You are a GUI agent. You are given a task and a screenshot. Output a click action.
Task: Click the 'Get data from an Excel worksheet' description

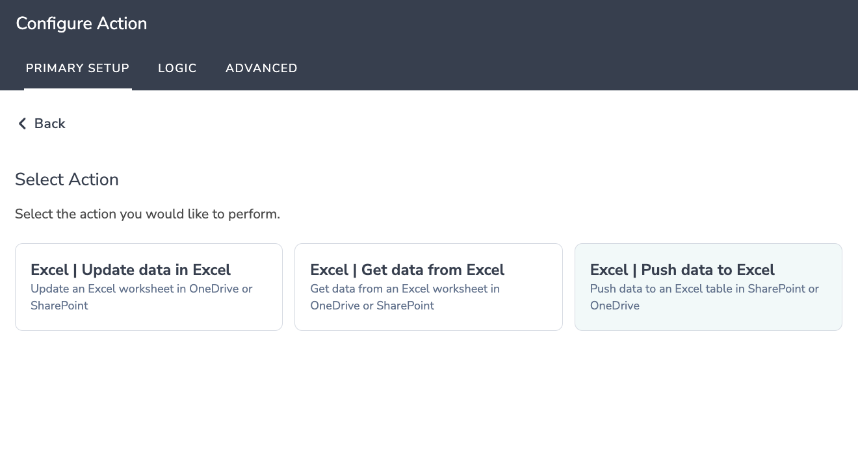tap(405, 289)
